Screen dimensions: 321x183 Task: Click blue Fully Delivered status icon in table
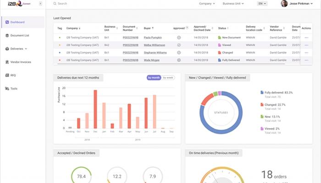[220, 60]
